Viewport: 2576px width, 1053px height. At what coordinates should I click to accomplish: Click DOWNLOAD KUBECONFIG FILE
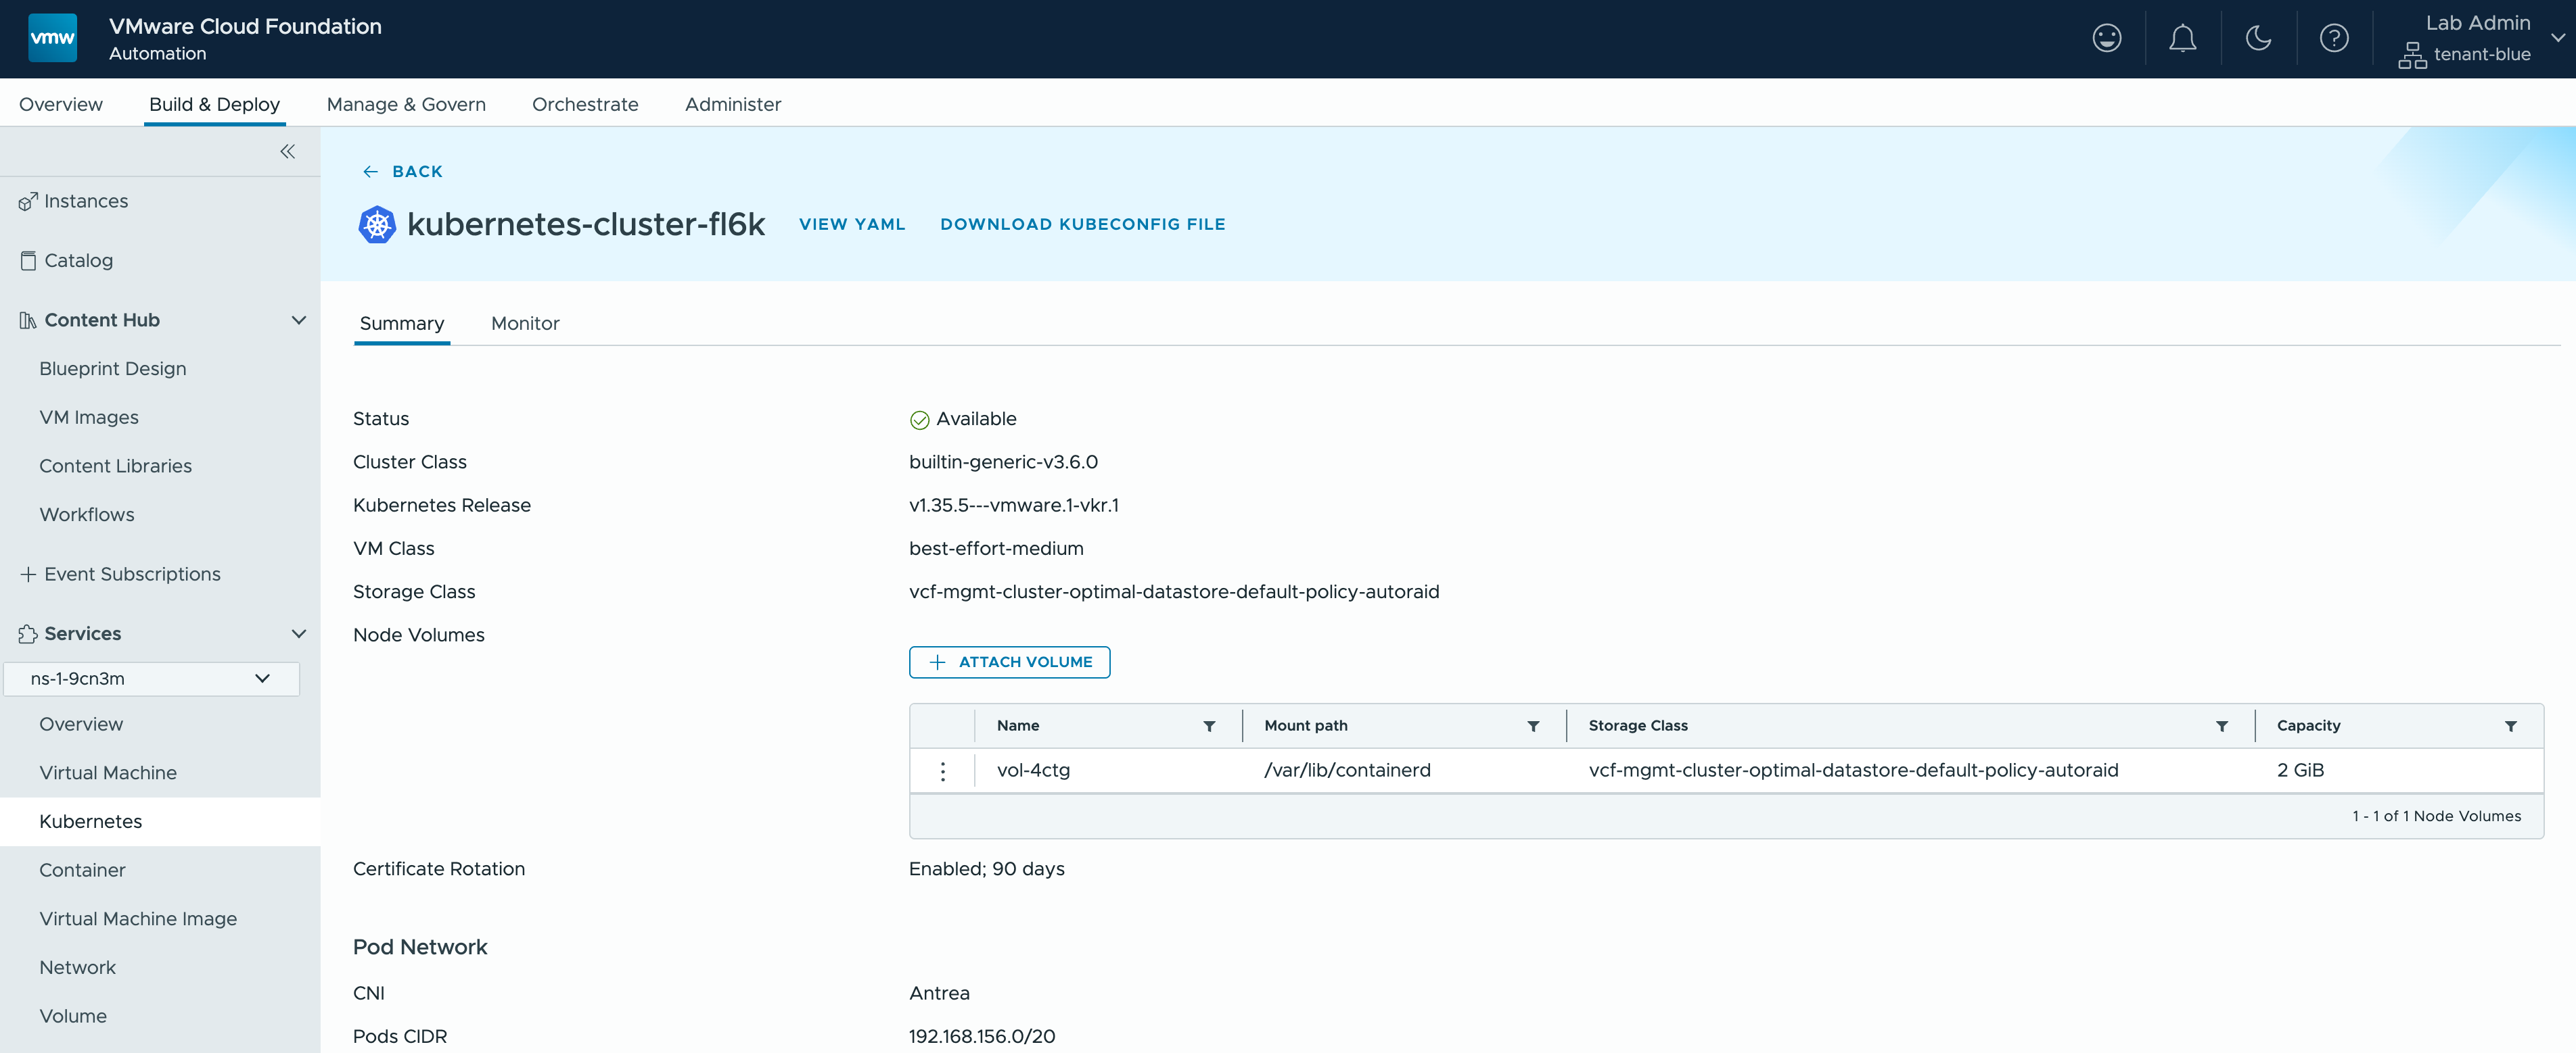coord(1082,224)
